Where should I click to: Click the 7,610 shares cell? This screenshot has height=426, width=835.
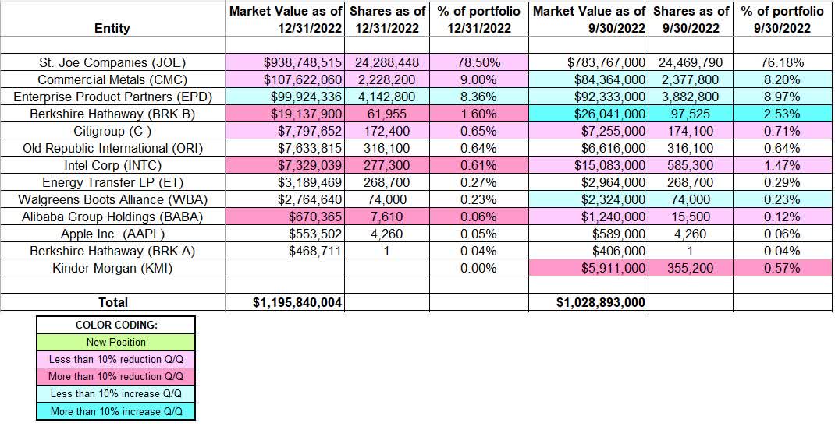[386, 217]
